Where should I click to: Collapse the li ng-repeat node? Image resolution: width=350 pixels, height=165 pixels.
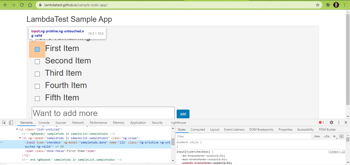20,138
